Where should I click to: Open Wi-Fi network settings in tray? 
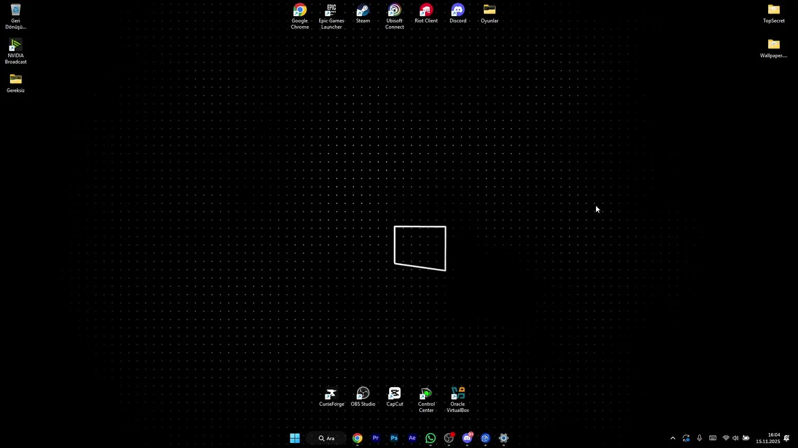click(726, 439)
